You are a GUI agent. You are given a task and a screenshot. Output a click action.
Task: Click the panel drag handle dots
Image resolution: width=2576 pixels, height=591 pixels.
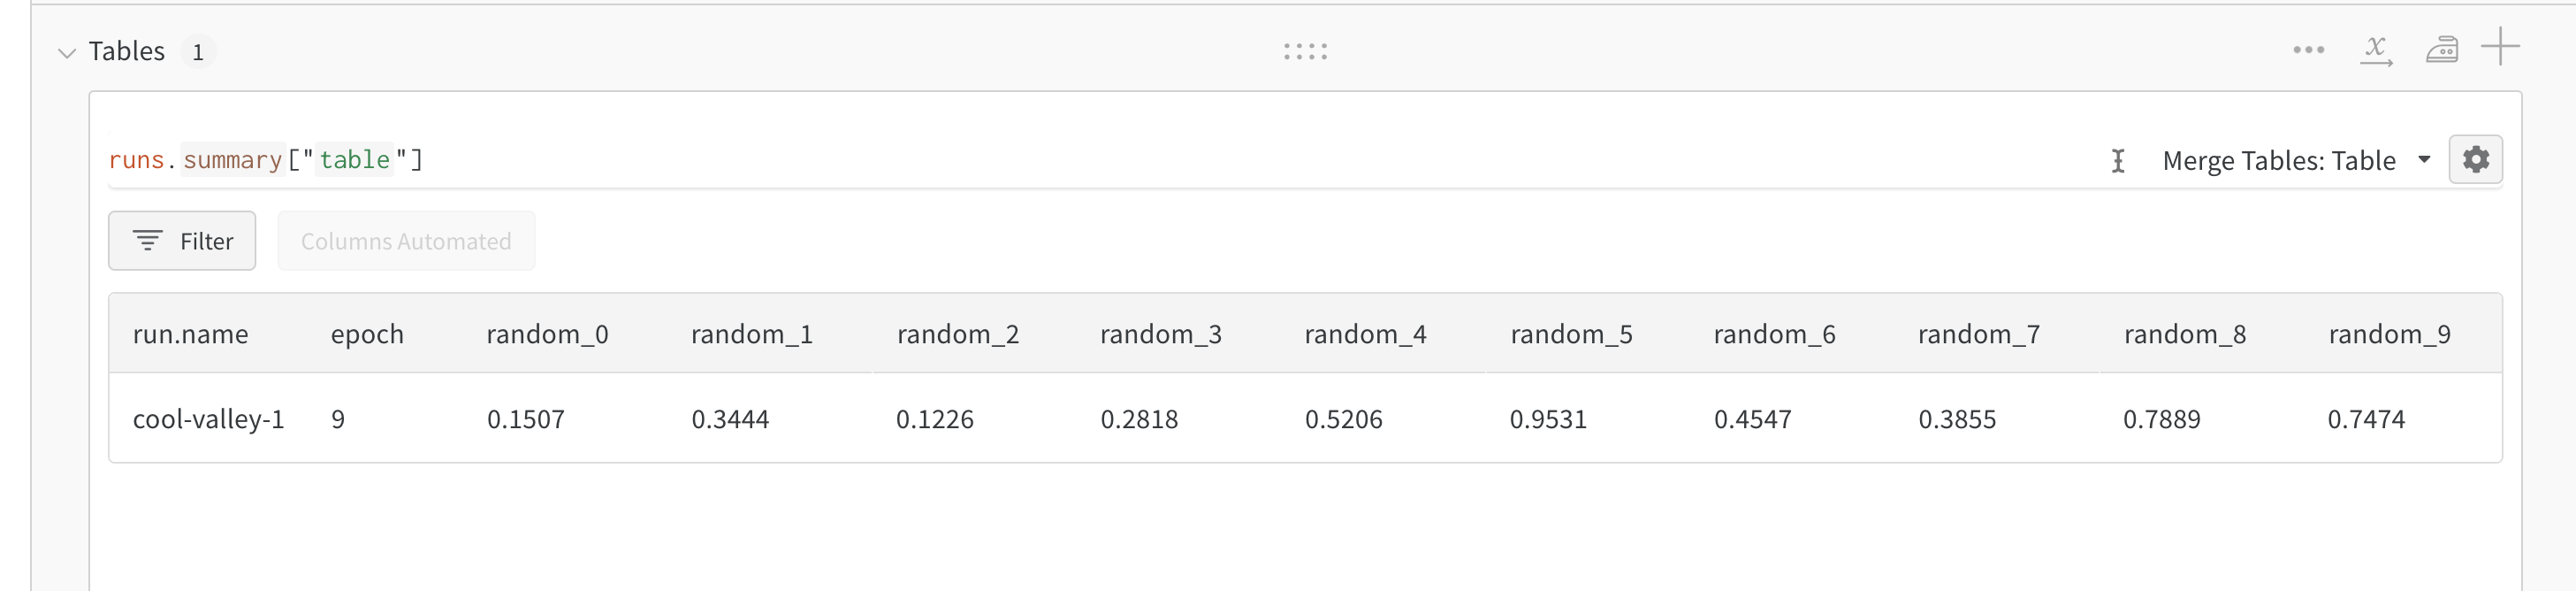pyautogui.click(x=1305, y=50)
